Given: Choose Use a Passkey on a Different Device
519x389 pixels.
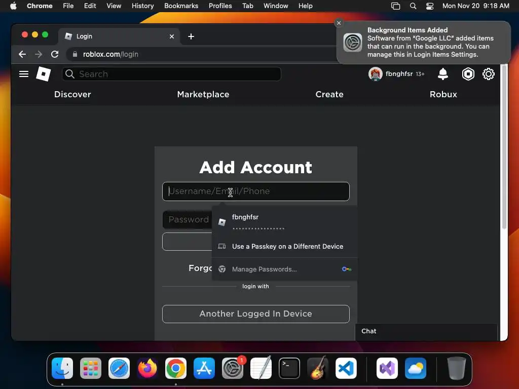Looking at the screenshot, I should pyautogui.click(x=285, y=247).
